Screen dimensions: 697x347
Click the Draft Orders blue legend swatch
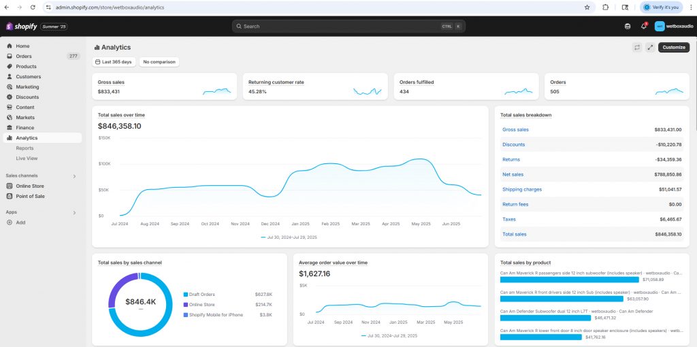coord(185,295)
